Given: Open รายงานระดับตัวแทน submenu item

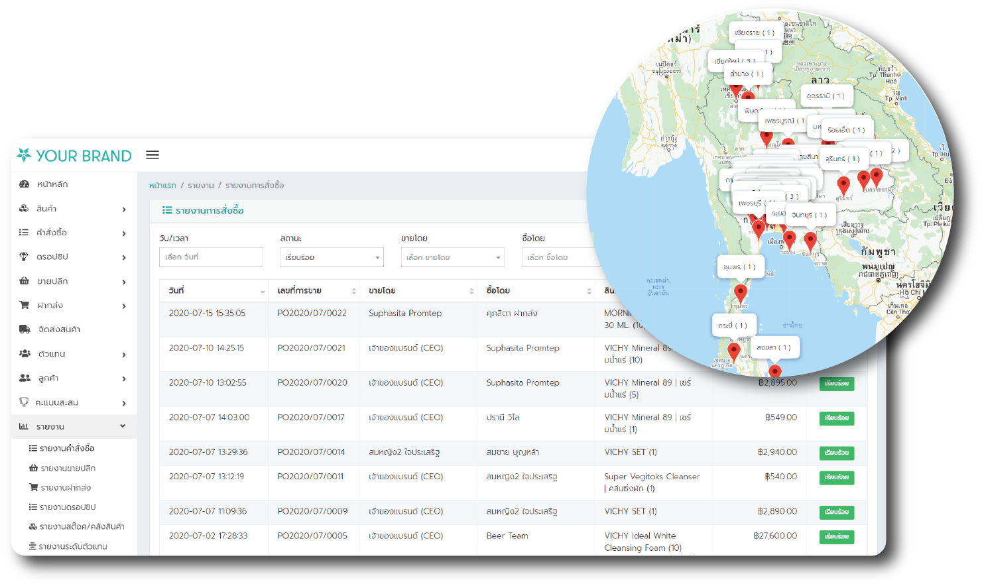Looking at the screenshot, I should (68, 546).
